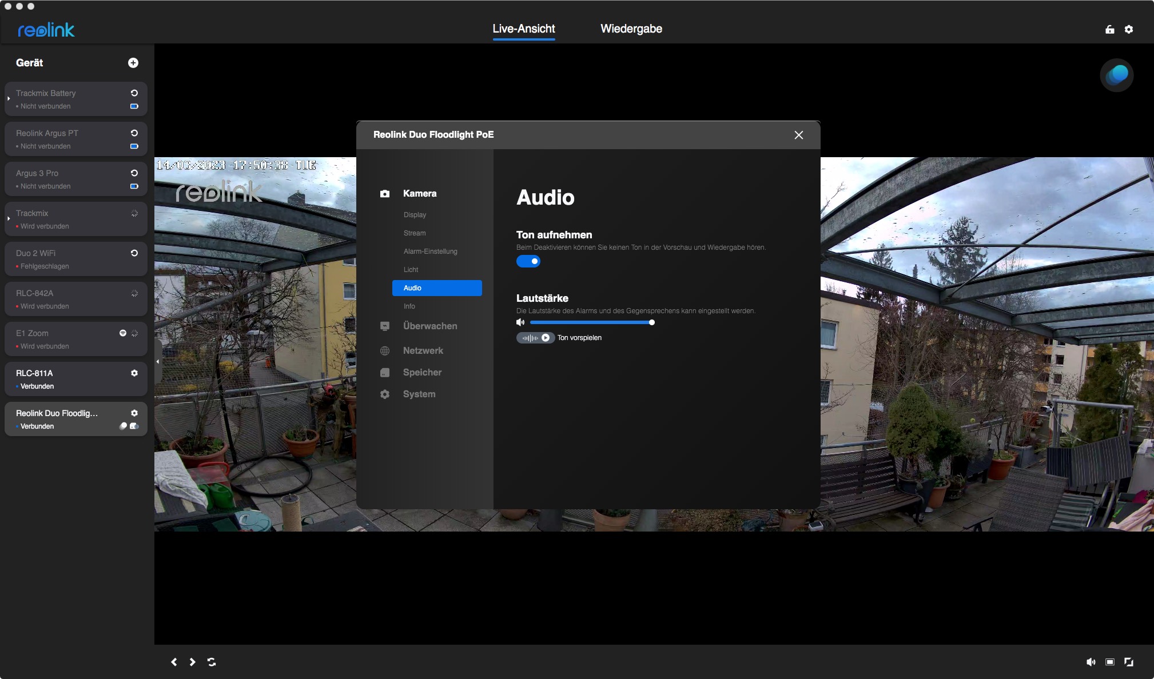The width and height of the screenshot is (1154, 679).
Task: Go to next page using right arrow
Action: coord(193,662)
